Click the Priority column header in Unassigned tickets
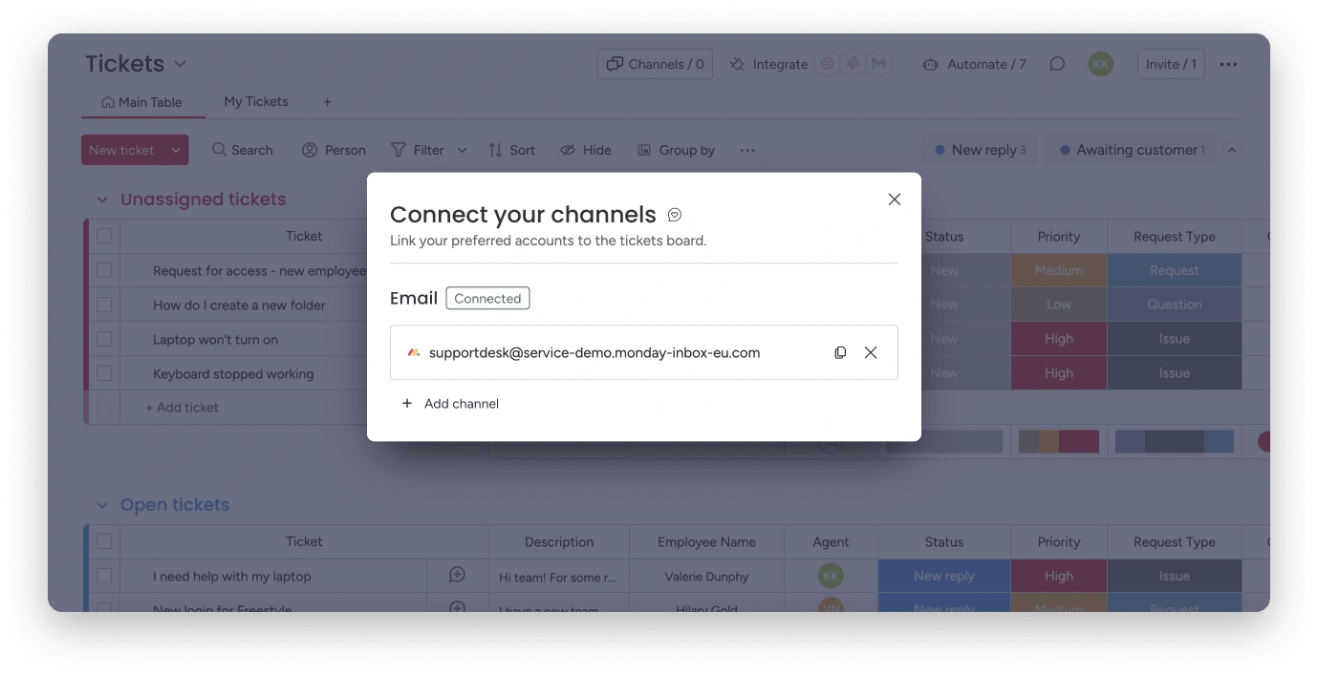Image resolution: width=1318 pixels, height=674 pixels. [x=1059, y=236]
